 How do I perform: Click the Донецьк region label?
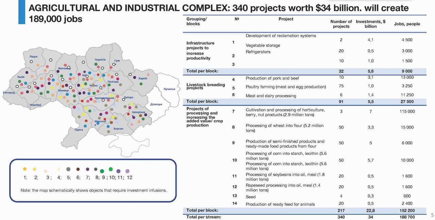[156, 104]
